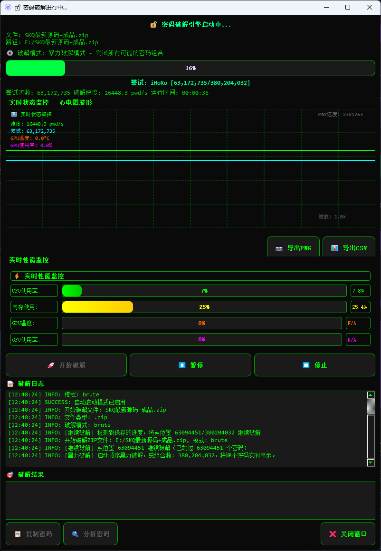The height and width of the screenshot is (551, 381).
Task: Pause cracking with the 暂停 button
Action: (x=190, y=365)
